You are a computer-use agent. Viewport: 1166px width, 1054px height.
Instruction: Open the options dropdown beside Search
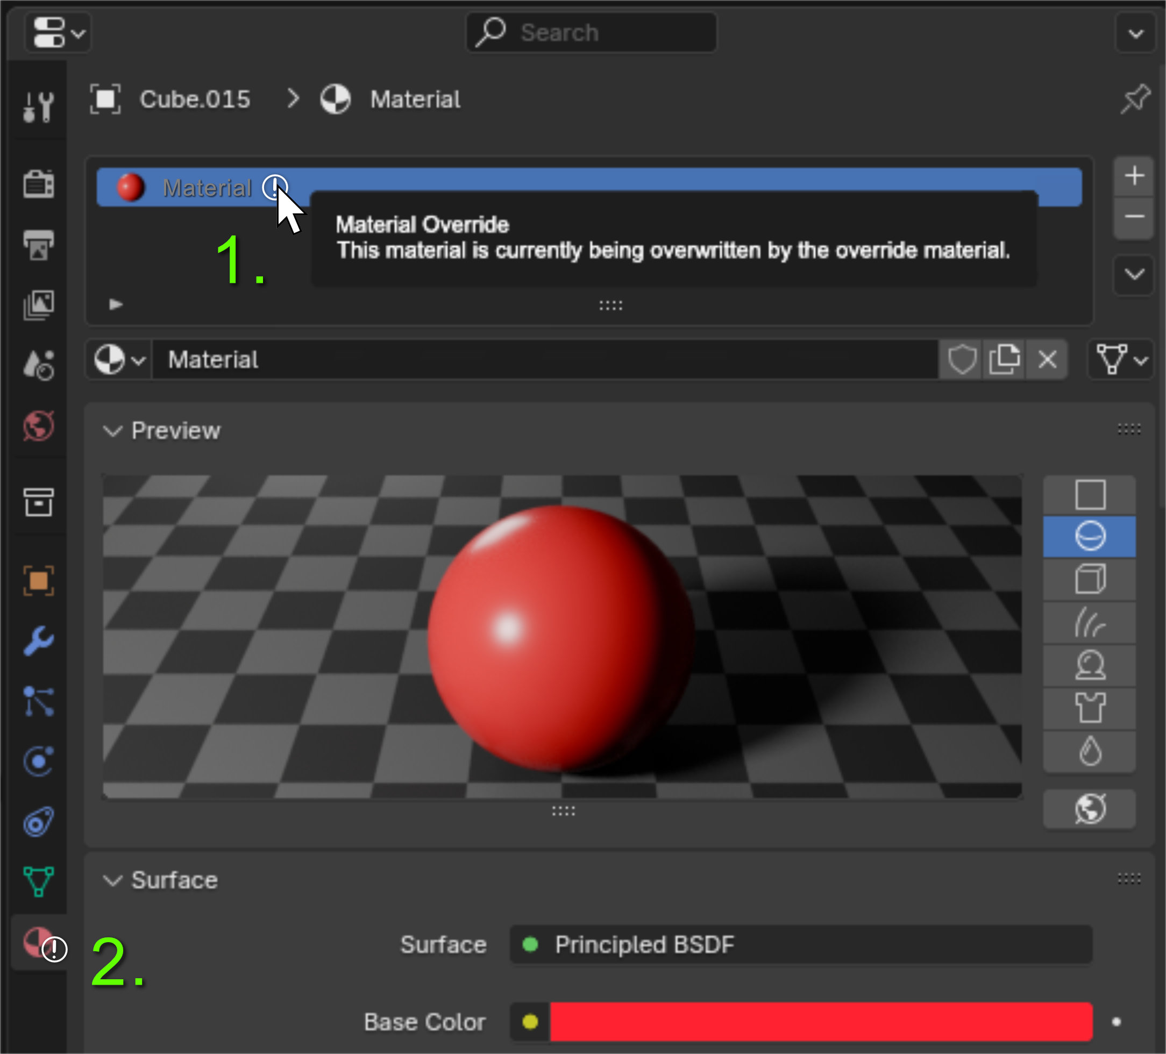click(1135, 33)
